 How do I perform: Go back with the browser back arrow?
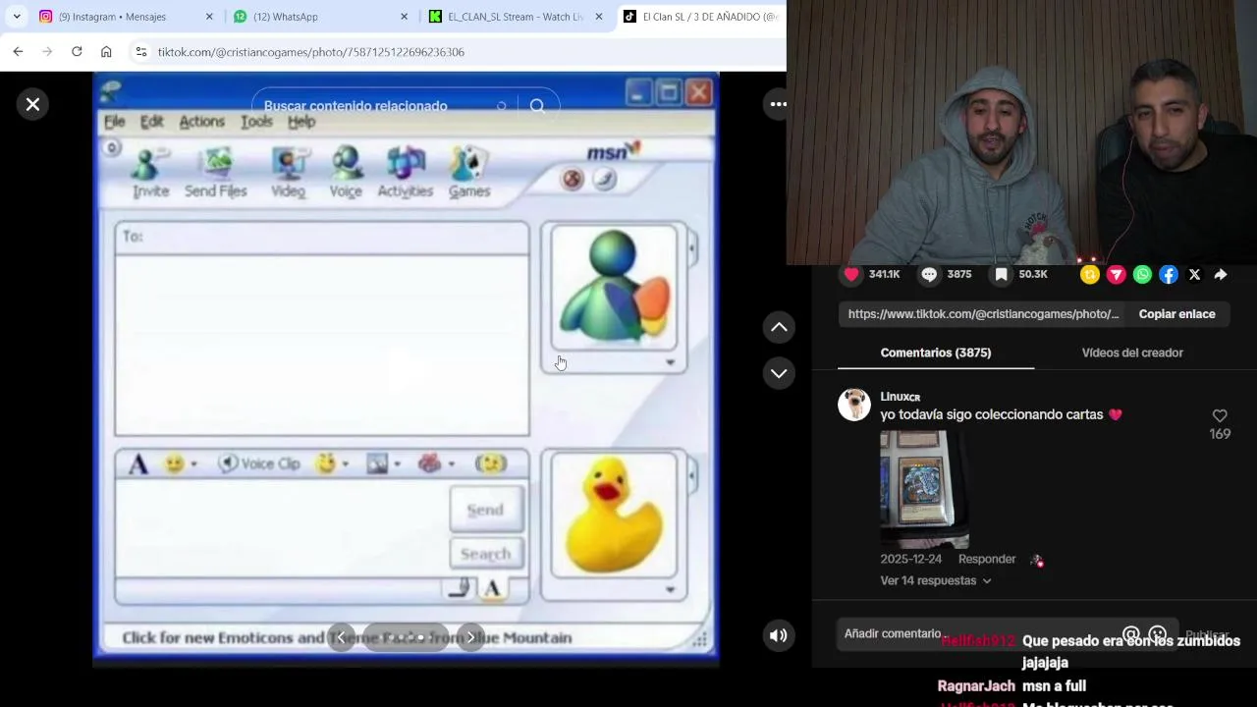pos(18,51)
